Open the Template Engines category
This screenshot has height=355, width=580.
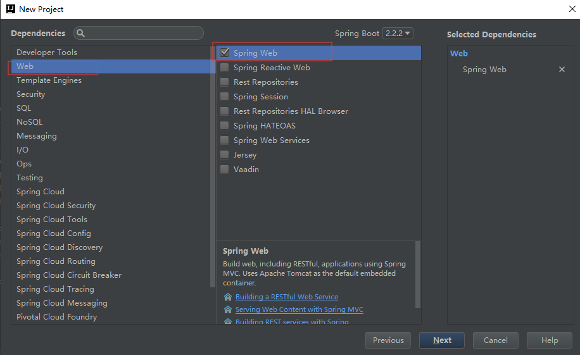click(x=49, y=80)
